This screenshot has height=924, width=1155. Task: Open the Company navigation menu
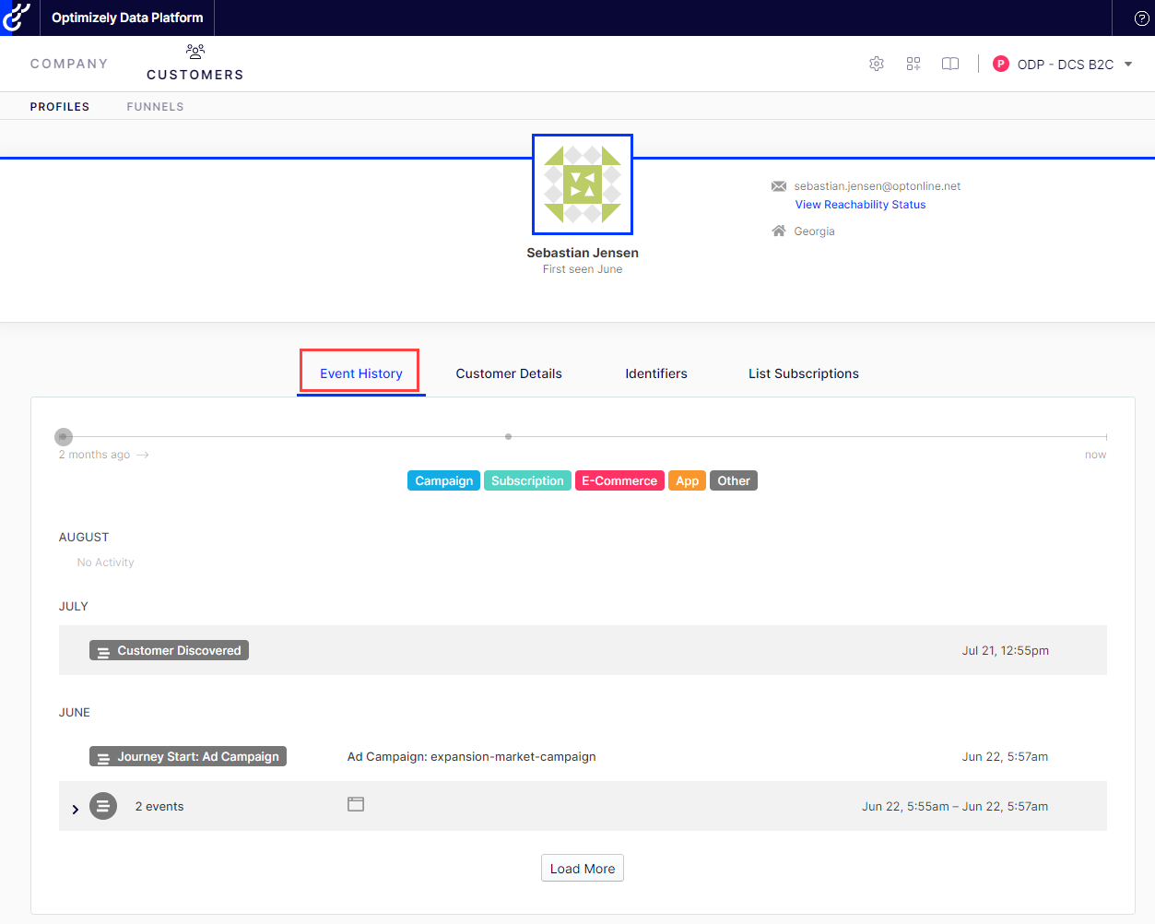69,64
